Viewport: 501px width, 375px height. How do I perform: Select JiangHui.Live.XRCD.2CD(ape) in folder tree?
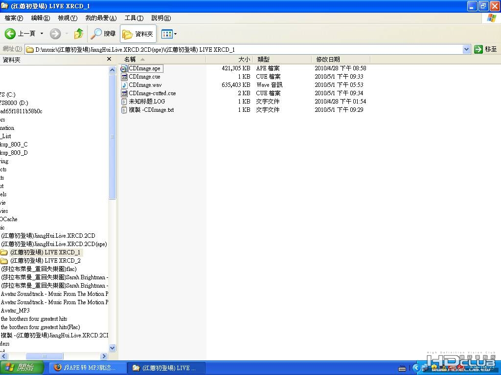54,244
